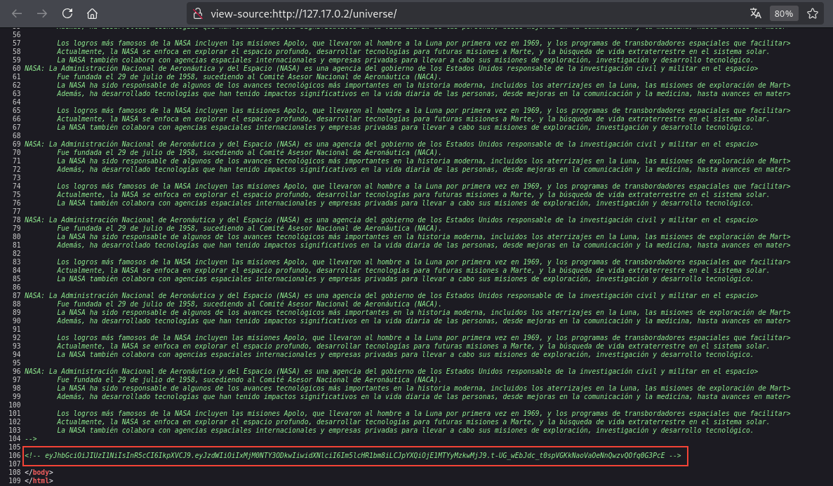Bookmark this page with the star
Viewport: 833px width, 486px height.
click(x=812, y=14)
